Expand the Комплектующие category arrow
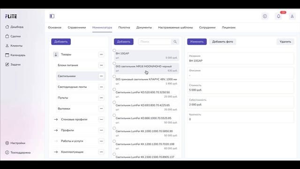The width and height of the screenshot is (300, 169). tap(56, 152)
